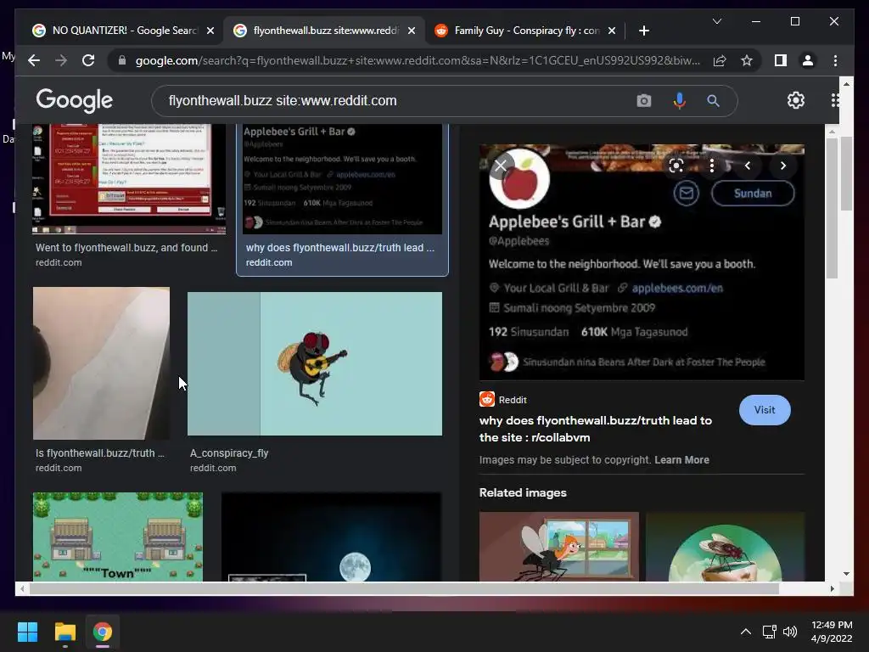Close the image preview panel

point(501,166)
